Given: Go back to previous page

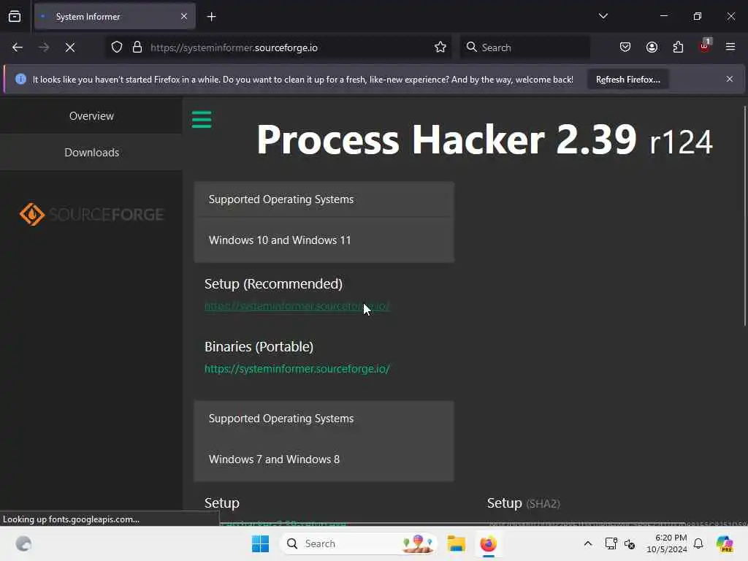Looking at the screenshot, I should click(x=18, y=47).
